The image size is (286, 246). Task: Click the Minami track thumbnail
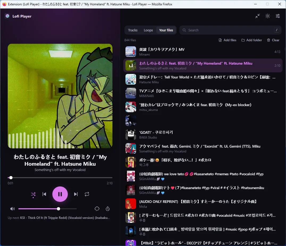131,52
